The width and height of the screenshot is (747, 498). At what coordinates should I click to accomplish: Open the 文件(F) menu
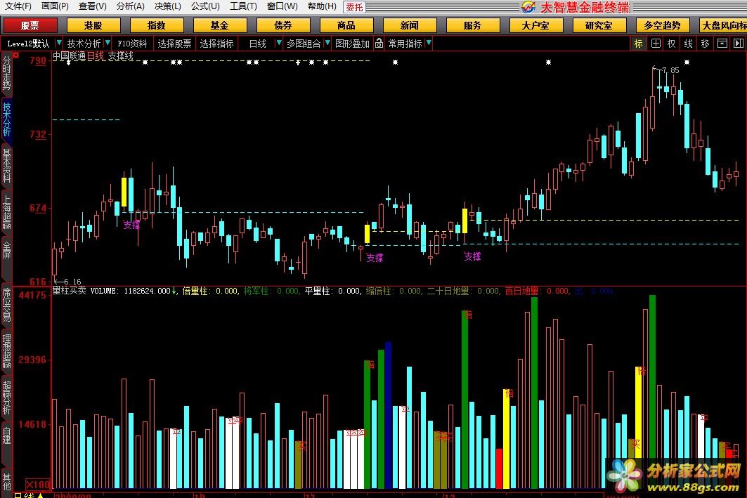pyautogui.click(x=18, y=6)
